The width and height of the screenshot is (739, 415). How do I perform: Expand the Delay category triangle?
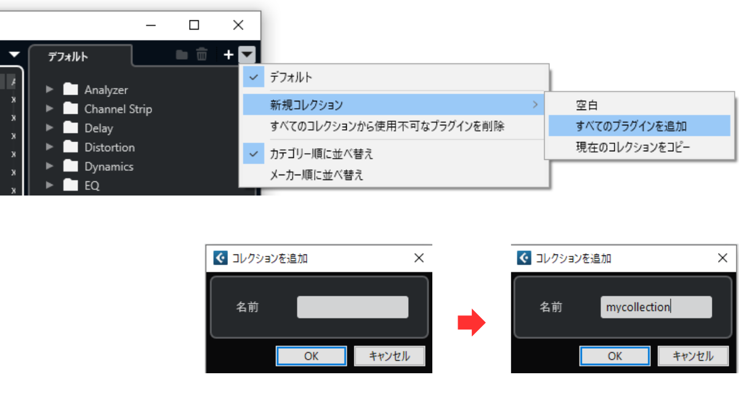click(50, 128)
